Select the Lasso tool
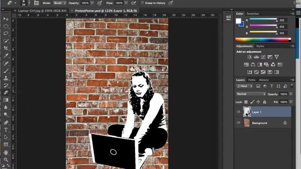This screenshot has width=301, height=169. point(6,33)
